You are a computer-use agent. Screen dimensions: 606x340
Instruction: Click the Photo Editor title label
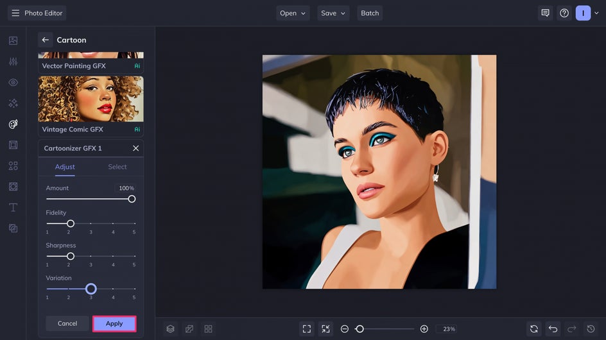pos(43,13)
